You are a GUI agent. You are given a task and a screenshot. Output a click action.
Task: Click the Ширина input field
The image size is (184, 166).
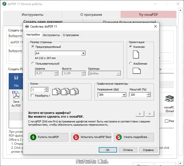pyautogui.click(x=45, y=73)
